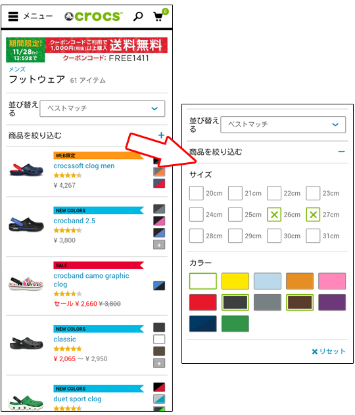
Task: Check the 24cm size checkbox
Action: click(x=197, y=214)
